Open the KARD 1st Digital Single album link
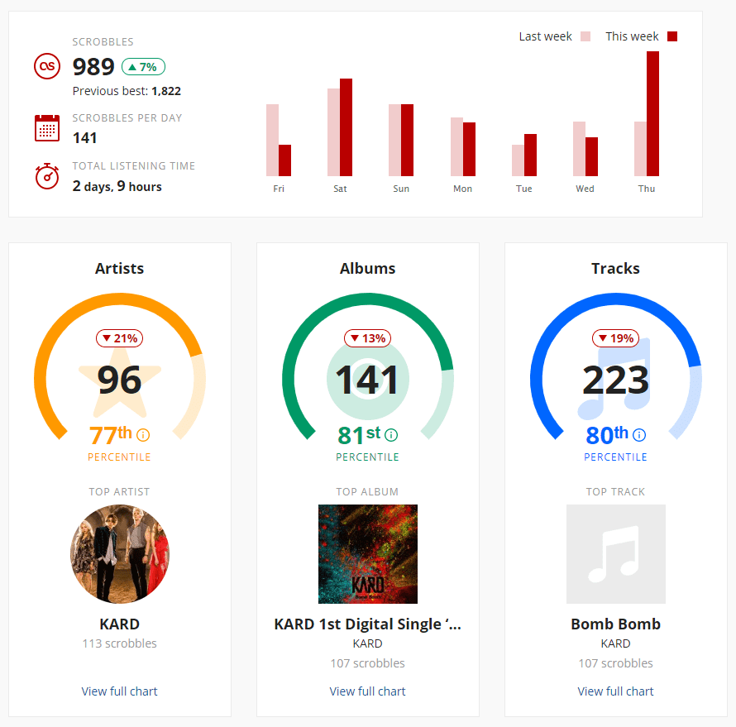Image resolution: width=736 pixels, height=727 pixels. 367,624
